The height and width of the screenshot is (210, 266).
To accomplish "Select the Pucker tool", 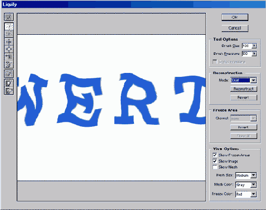I will coord(9,42).
